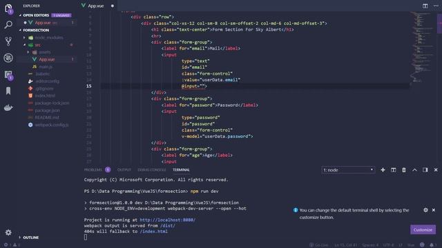Open README.md file
The width and height of the screenshot is (442, 248).
click(47, 118)
